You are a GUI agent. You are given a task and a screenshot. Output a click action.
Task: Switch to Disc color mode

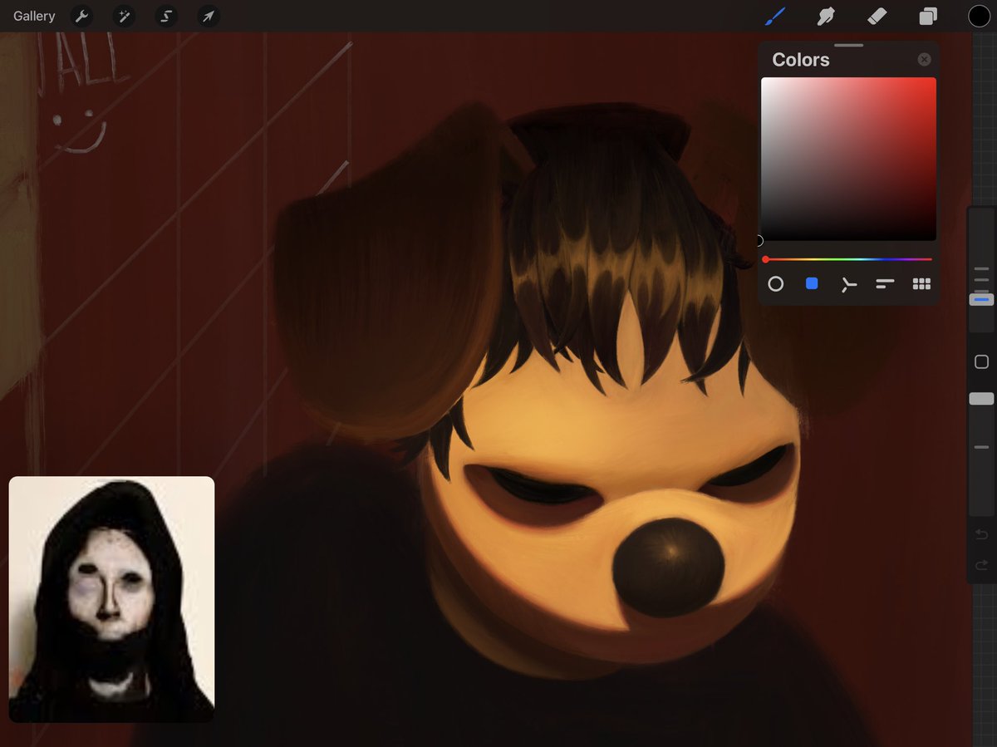775,283
